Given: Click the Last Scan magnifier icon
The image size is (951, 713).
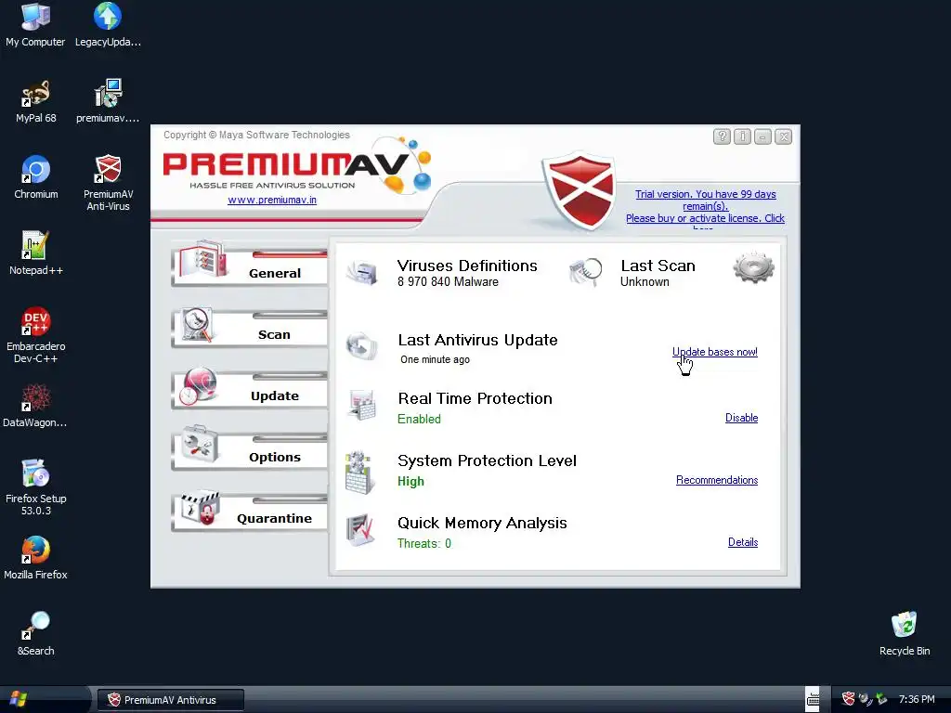Looking at the screenshot, I should (x=585, y=272).
